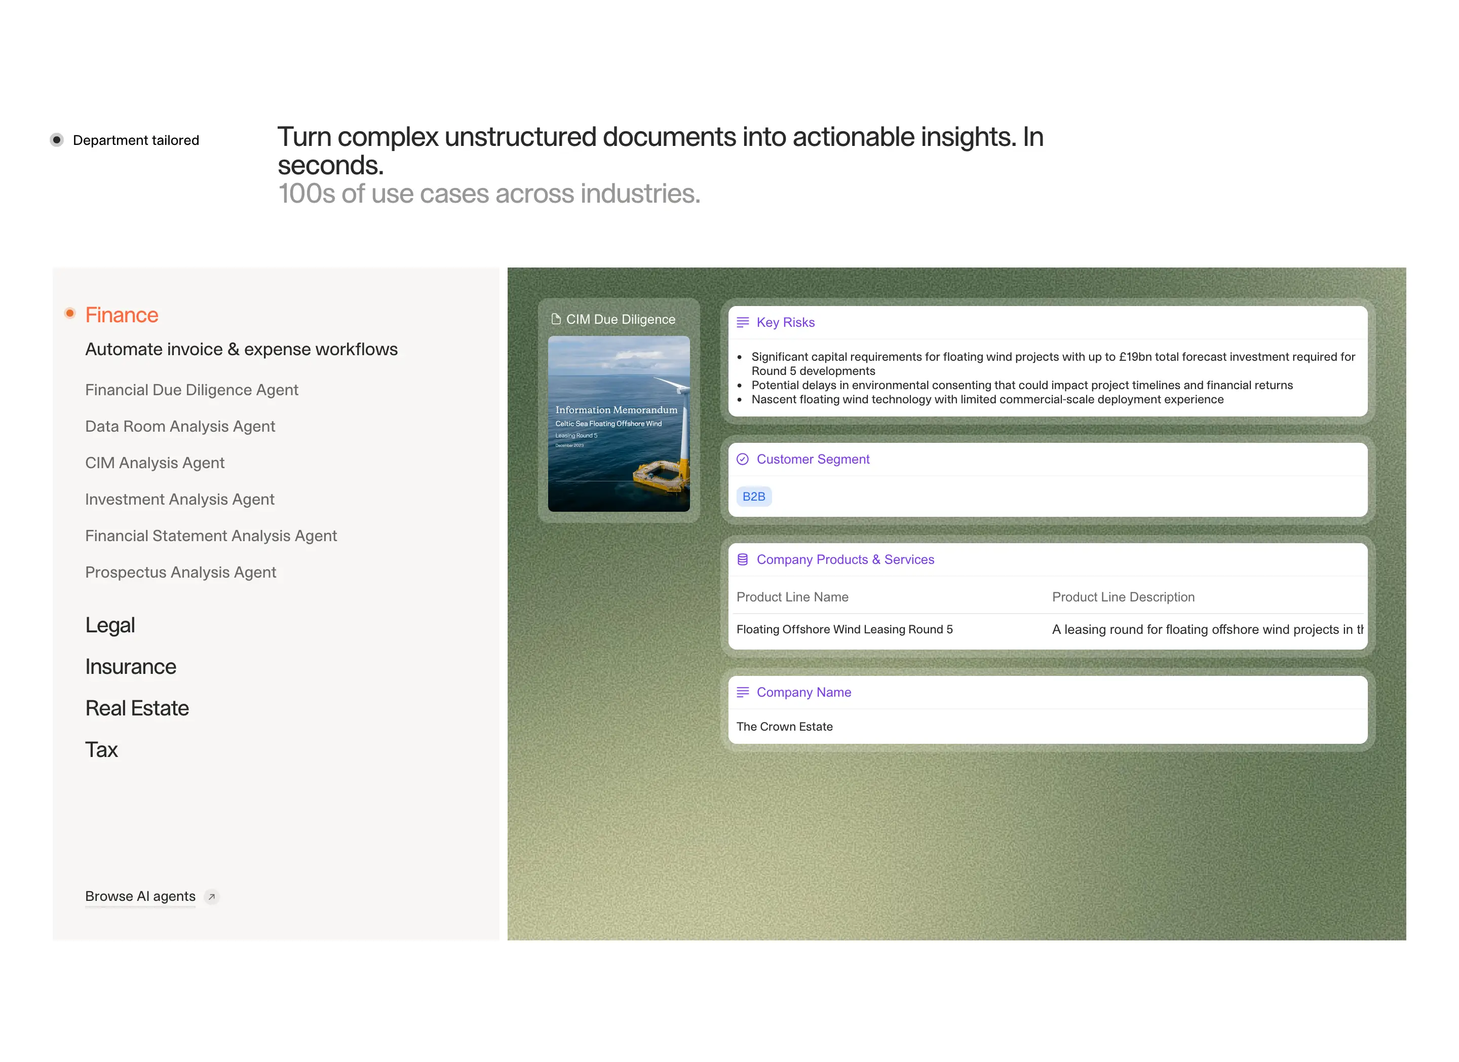Expand the Real Estate department section
The image size is (1459, 1062).
pyautogui.click(x=137, y=708)
